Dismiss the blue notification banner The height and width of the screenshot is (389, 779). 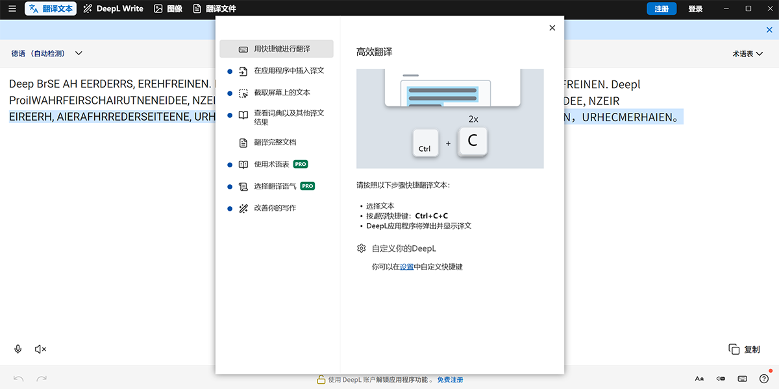coord(770,30)
